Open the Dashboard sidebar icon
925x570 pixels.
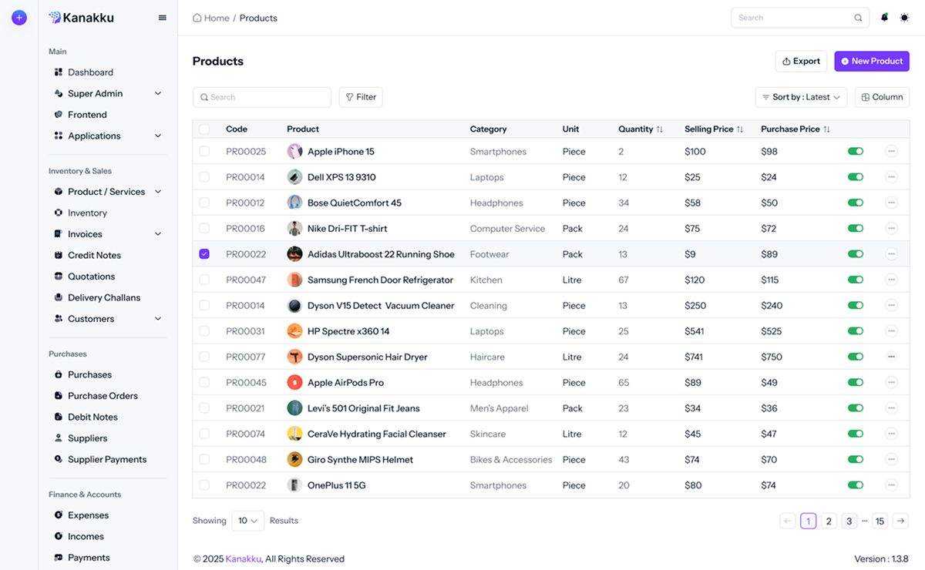59,72
